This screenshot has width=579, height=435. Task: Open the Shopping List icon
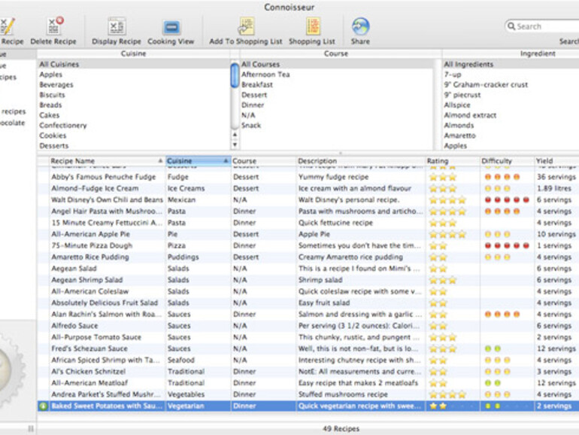(x=311, y=26)
